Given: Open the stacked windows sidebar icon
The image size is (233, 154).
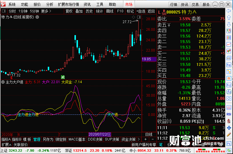Looking at the screenshot, I should tap(229, 58).
